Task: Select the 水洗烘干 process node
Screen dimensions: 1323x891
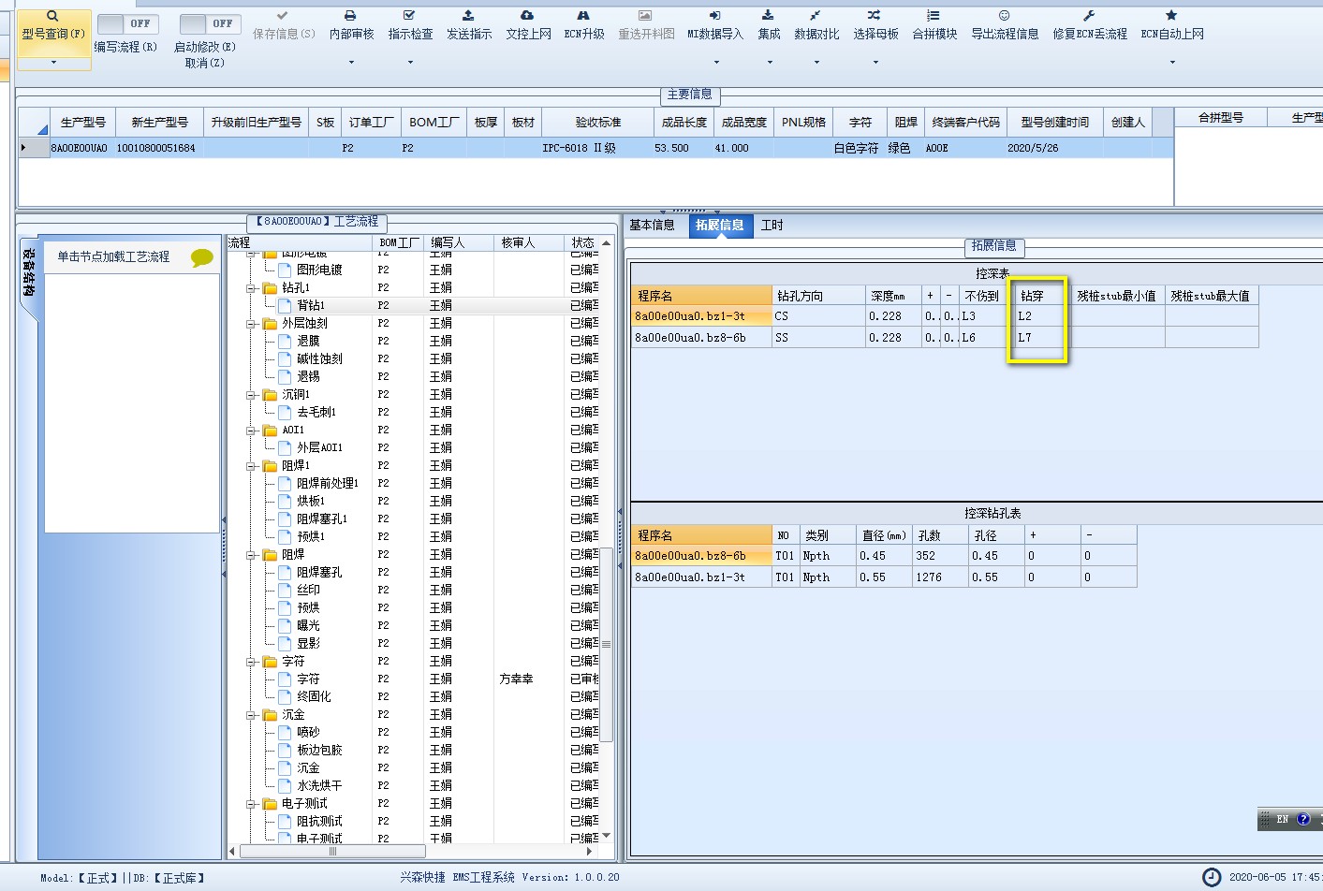Action: tap(319, 786)
